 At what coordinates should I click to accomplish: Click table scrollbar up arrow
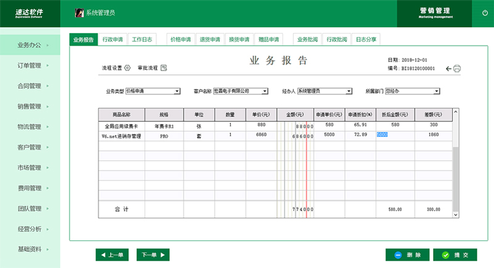(456, 112)
